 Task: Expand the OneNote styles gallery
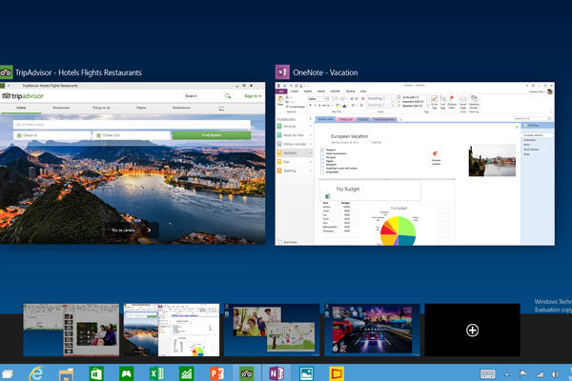click(393, 106)
